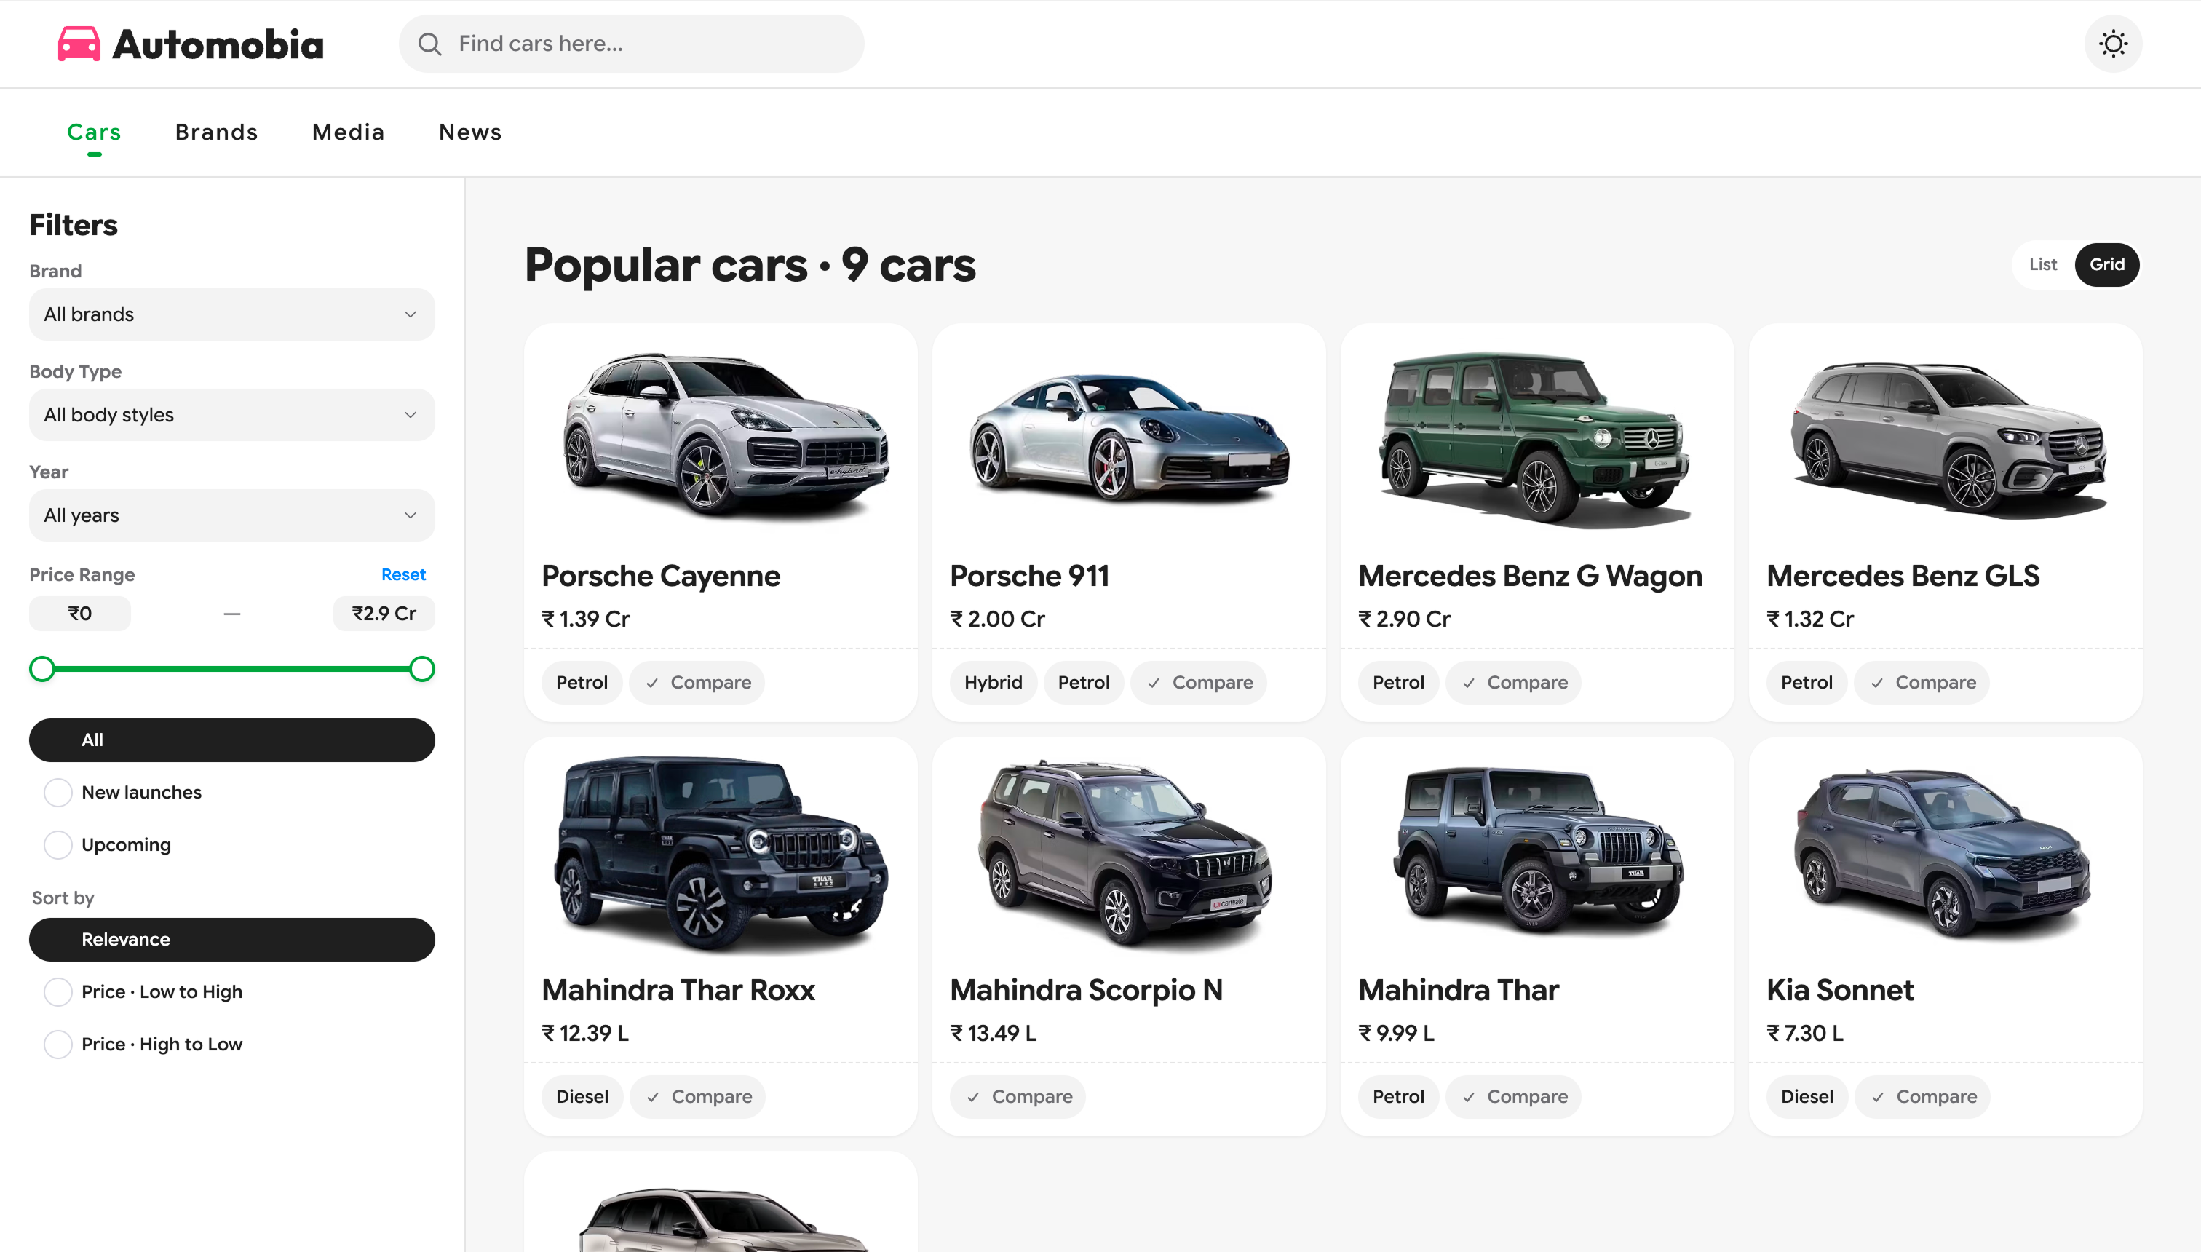This screenshot has width=2201, height=1252.
Task: Click Compare icon on Mercedes Benz G Wagon
Action: [x=1470, y=682]
